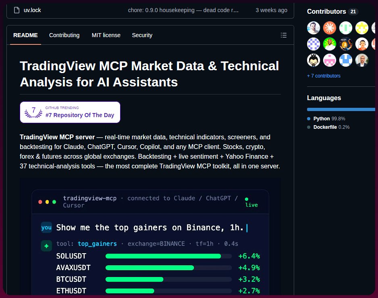Open the bitcoin-themed contributor avatar
This screenshot has width=378, height=298.
coord(346,44)
